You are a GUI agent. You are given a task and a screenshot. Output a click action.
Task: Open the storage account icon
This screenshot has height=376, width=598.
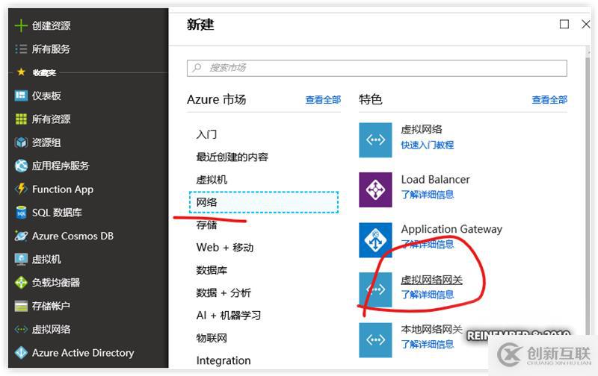pos(21,306)
